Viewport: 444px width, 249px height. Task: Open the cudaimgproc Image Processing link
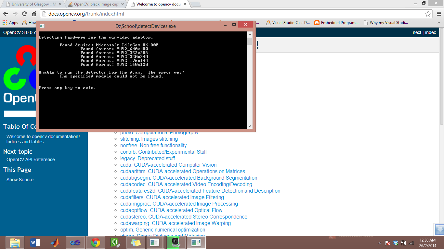(x=179, y=204)
